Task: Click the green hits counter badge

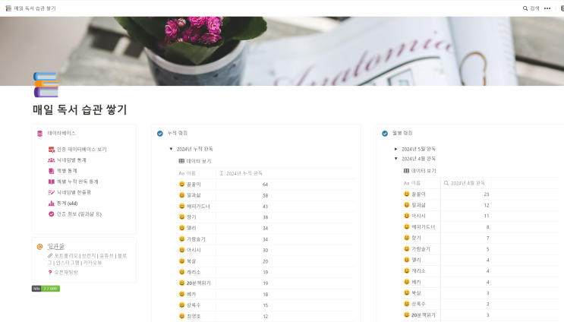Action: [46, 289]
